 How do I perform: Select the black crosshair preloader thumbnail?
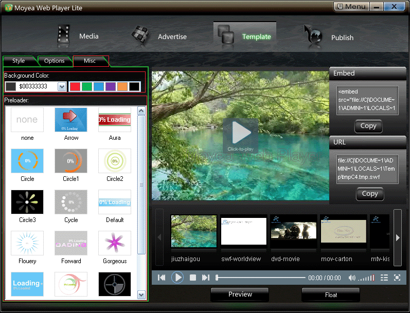[115, 284]
